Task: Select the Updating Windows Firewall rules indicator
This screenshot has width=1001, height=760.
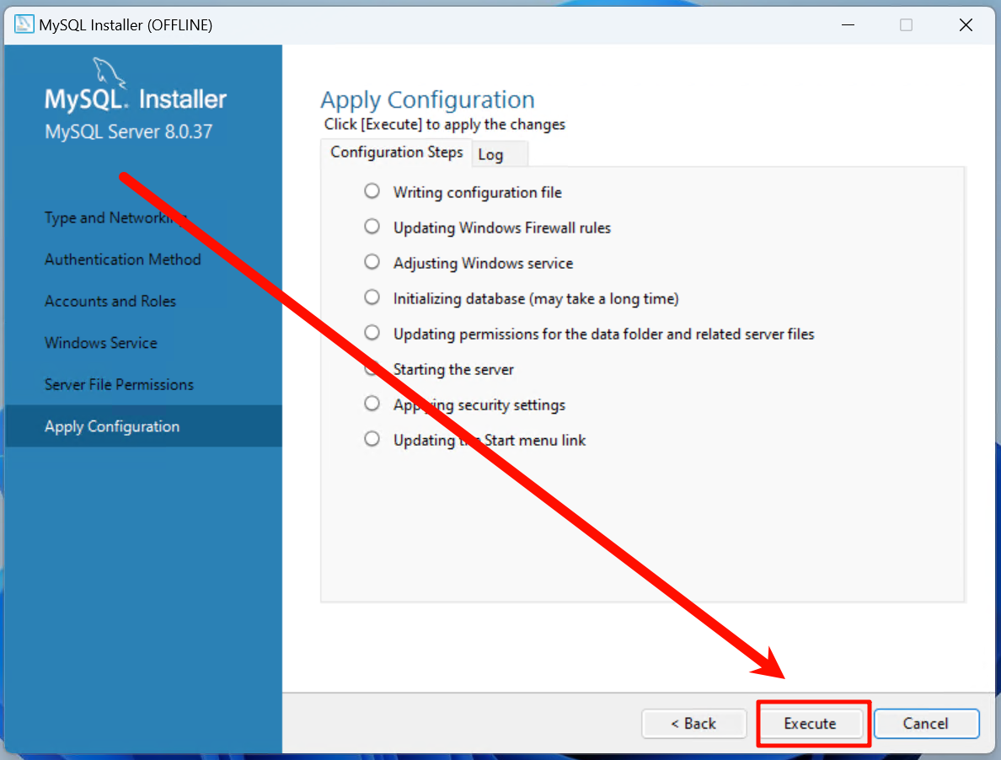Action: pos(372,227)
